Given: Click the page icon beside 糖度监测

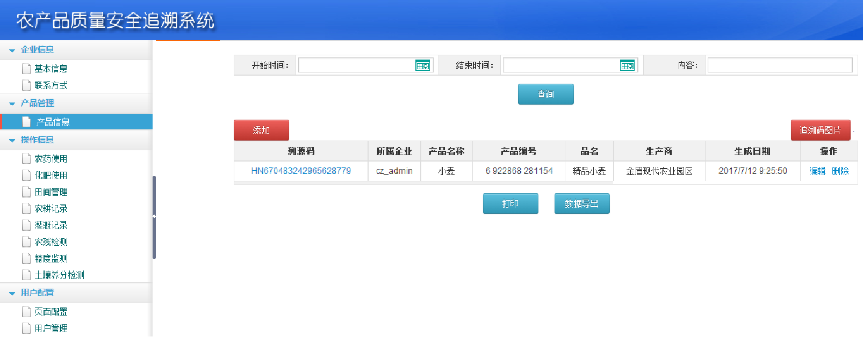Looking at the screenshot, I should 26,259.
